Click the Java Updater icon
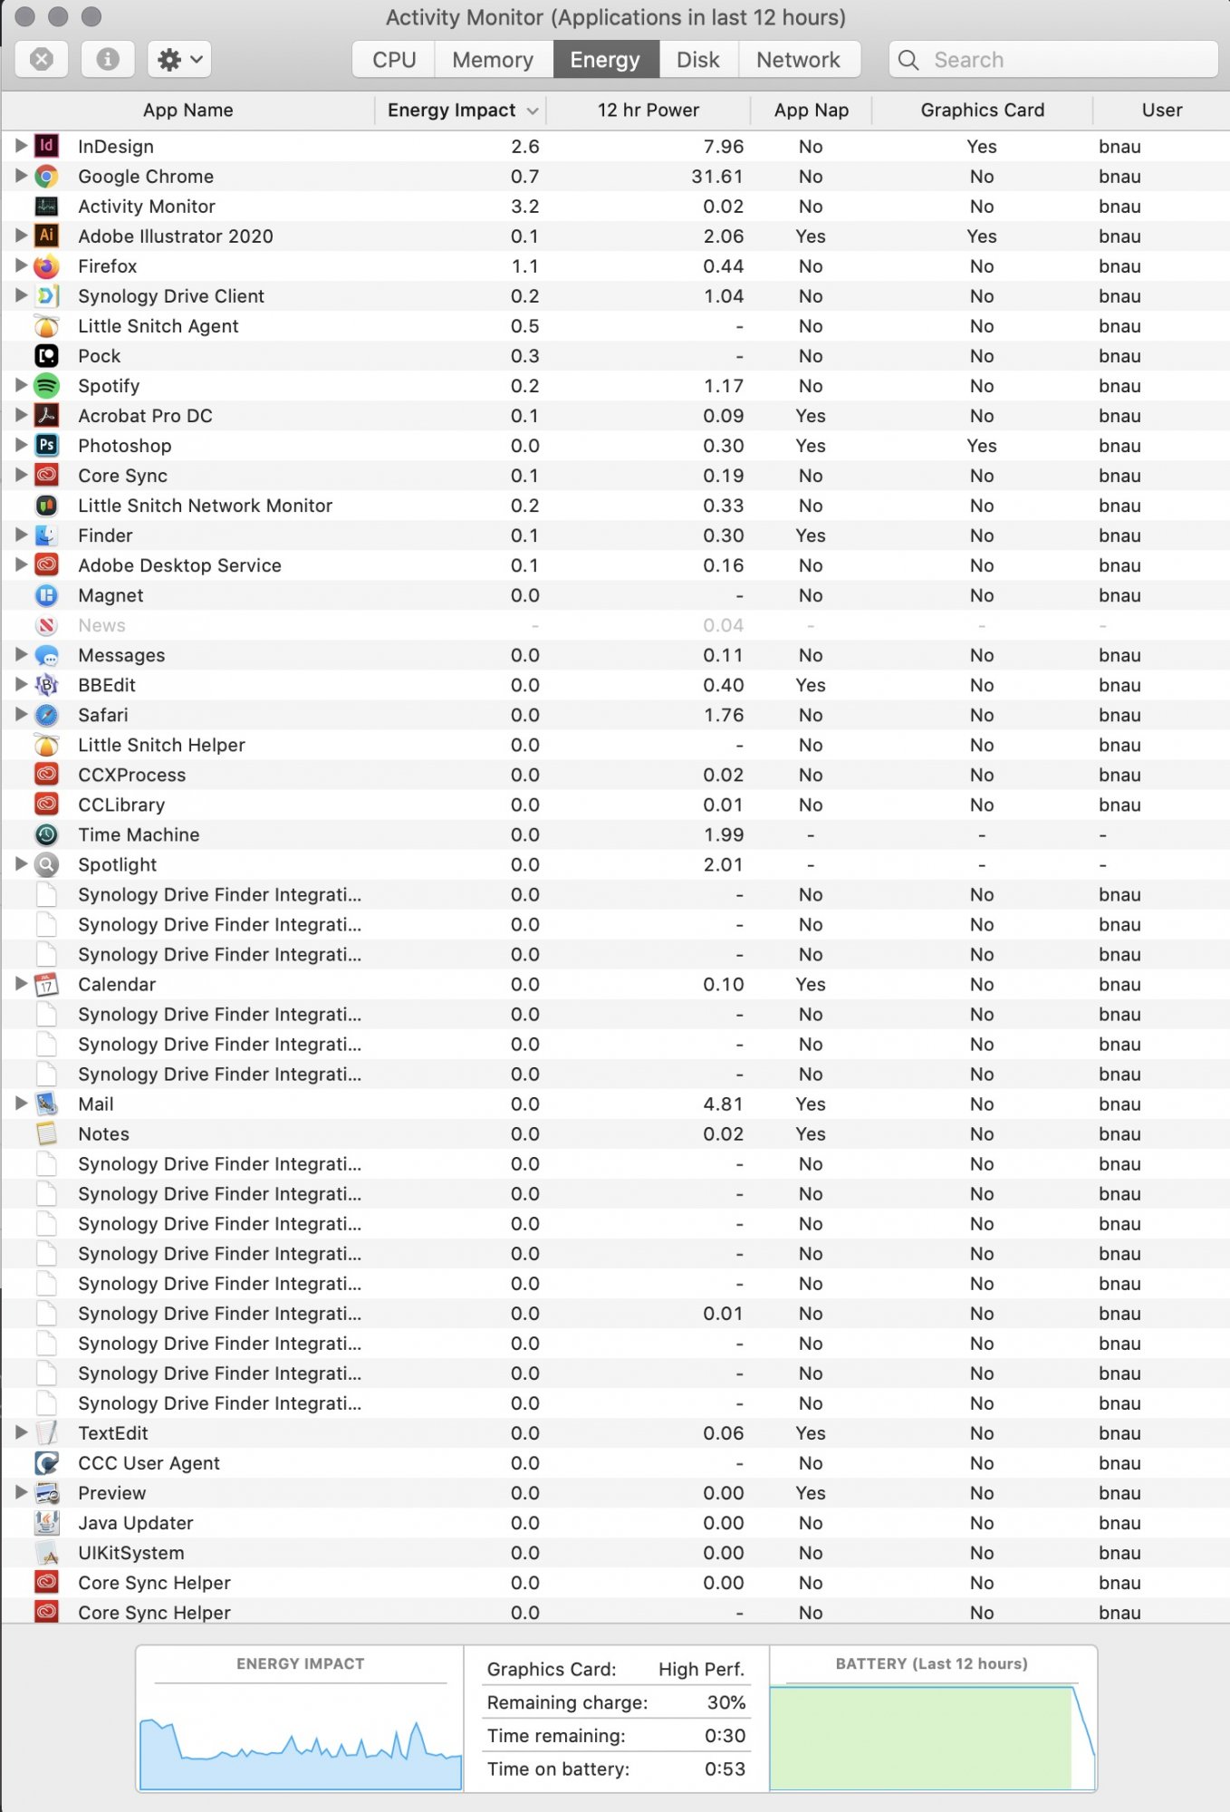Image resolution: width=1230 pixels, height=1812 pixels. click(46, 1522)
